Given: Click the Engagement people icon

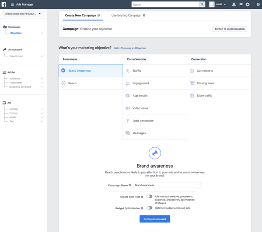Looking at the screenshot, I should pyautogui.click(x=128, y=83).
